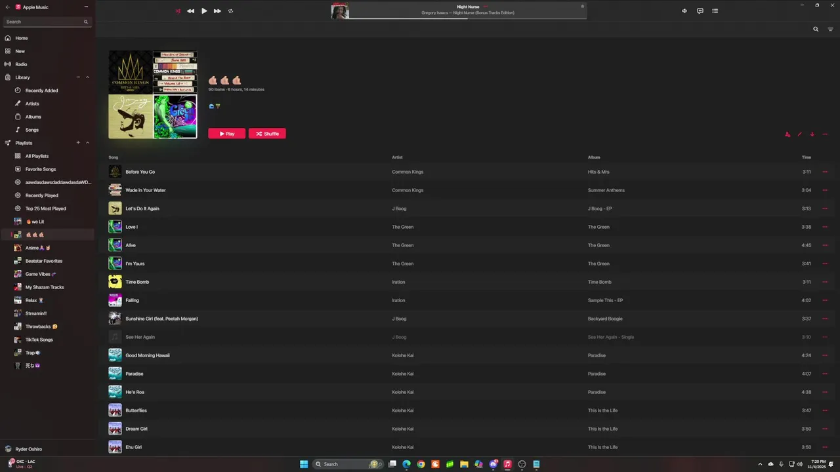This screenshot has width=840, height=472.
Task: Click the red Play button for the playlist
Action: pyautogui.click(x=227, y=134)
